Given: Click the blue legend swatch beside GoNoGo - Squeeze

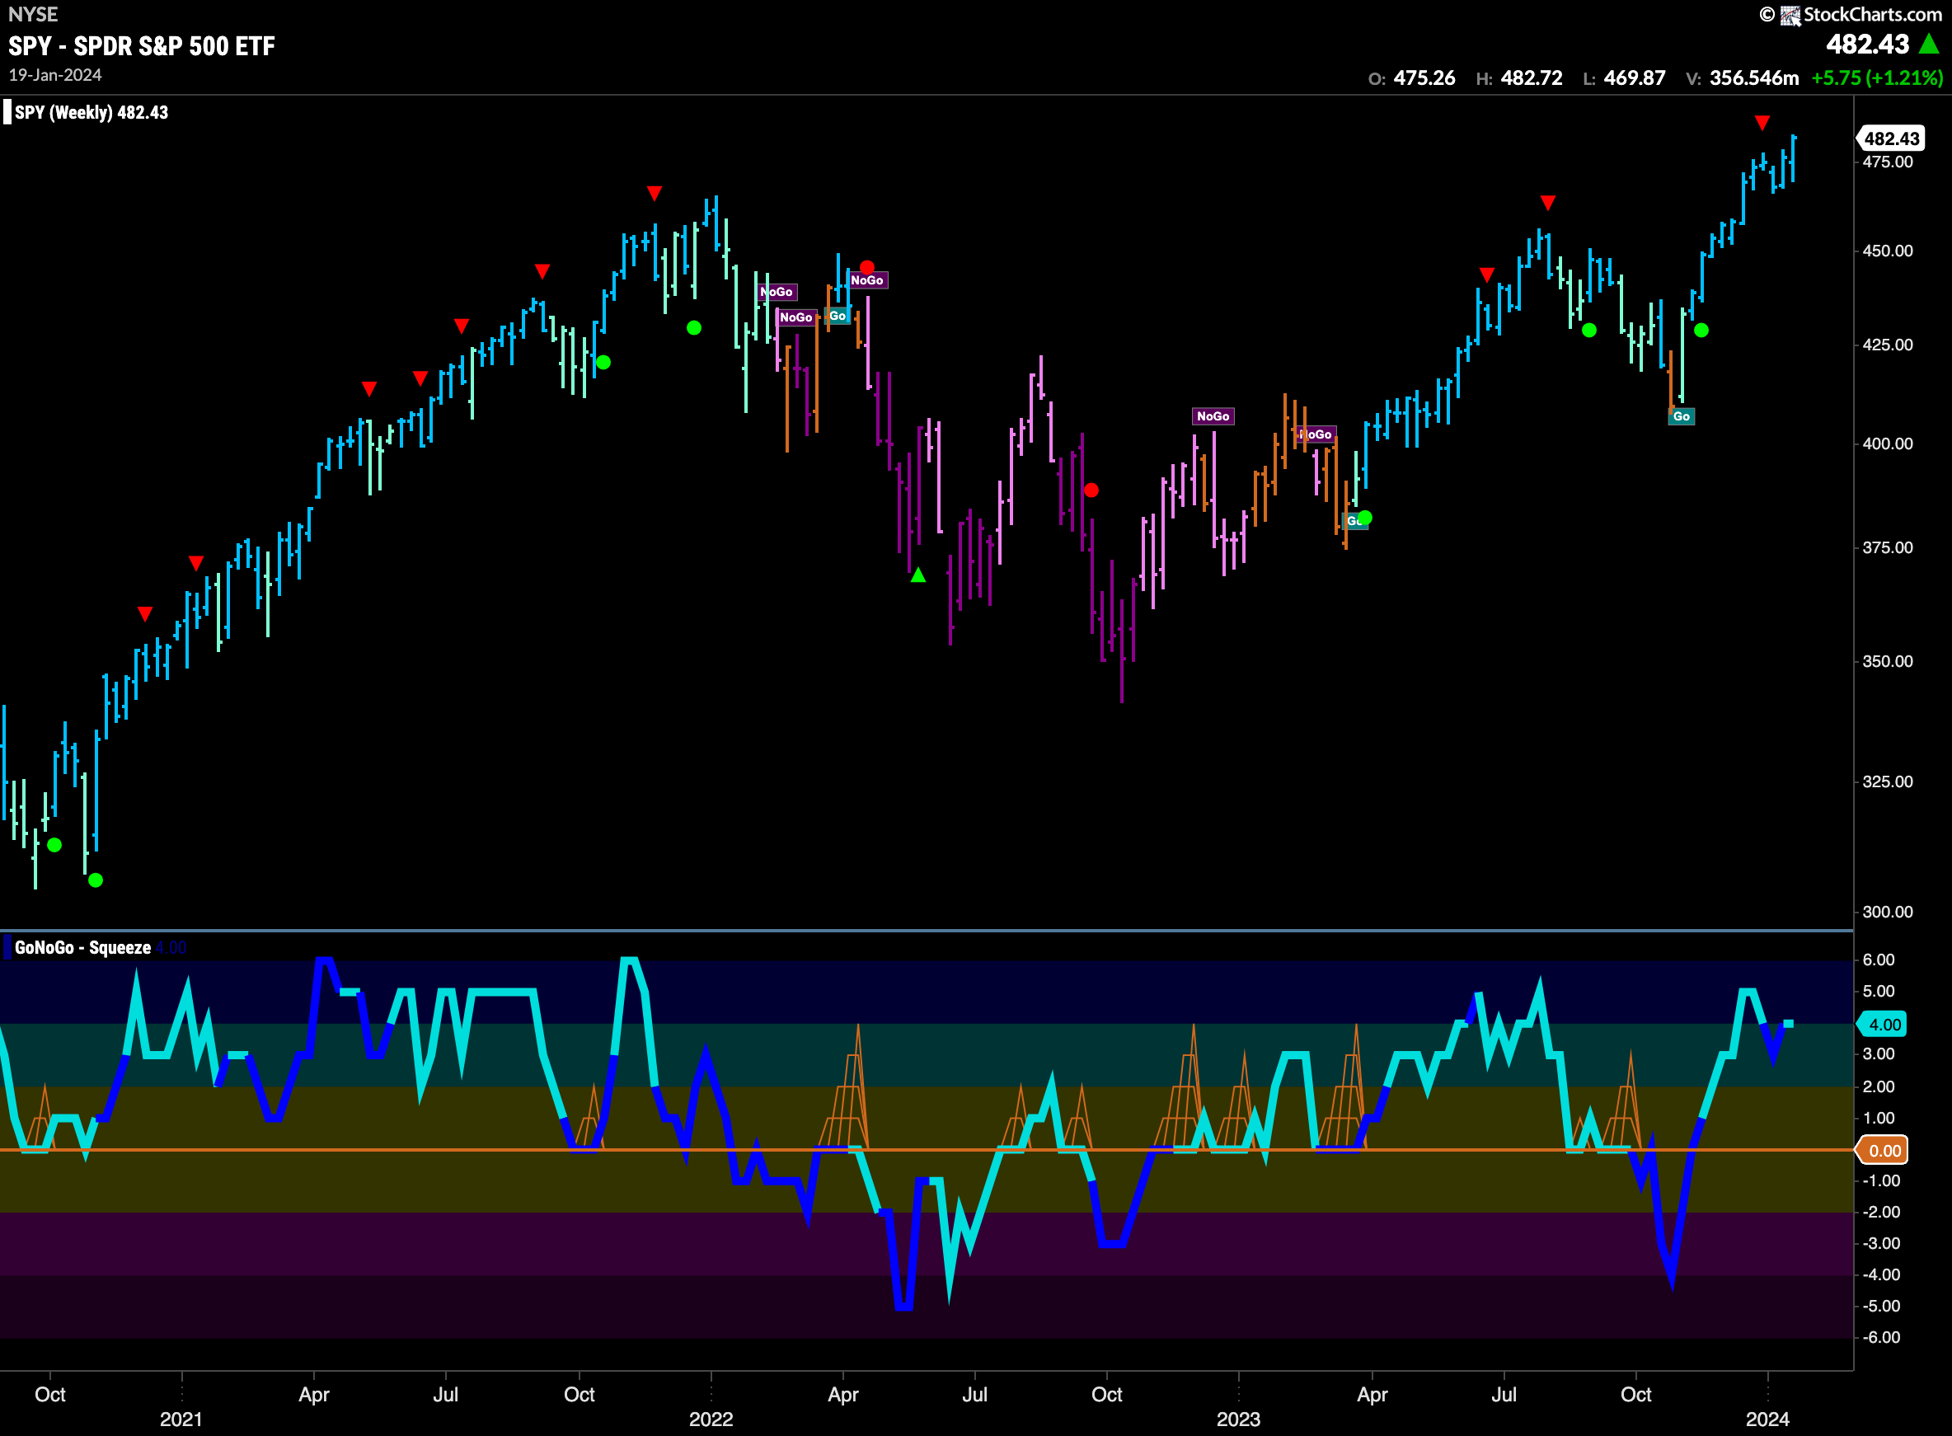Looking at the screenshot, I should tap(7, 947).
